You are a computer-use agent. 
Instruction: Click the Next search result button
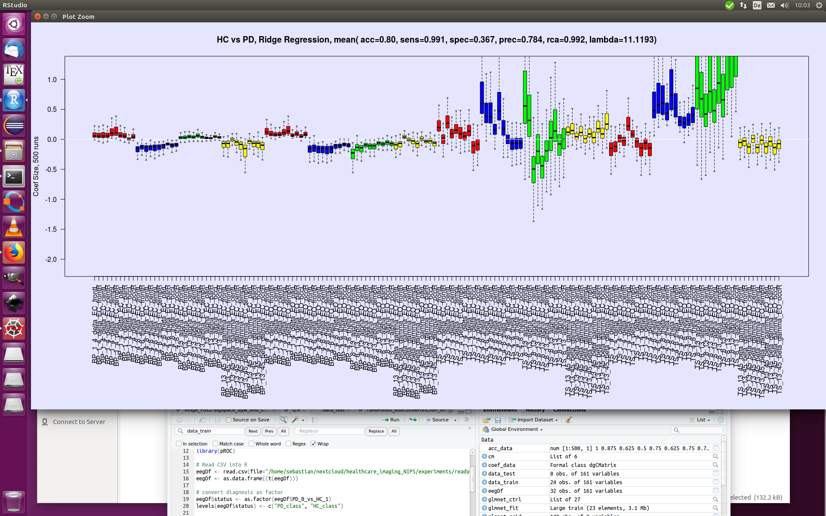253,431
